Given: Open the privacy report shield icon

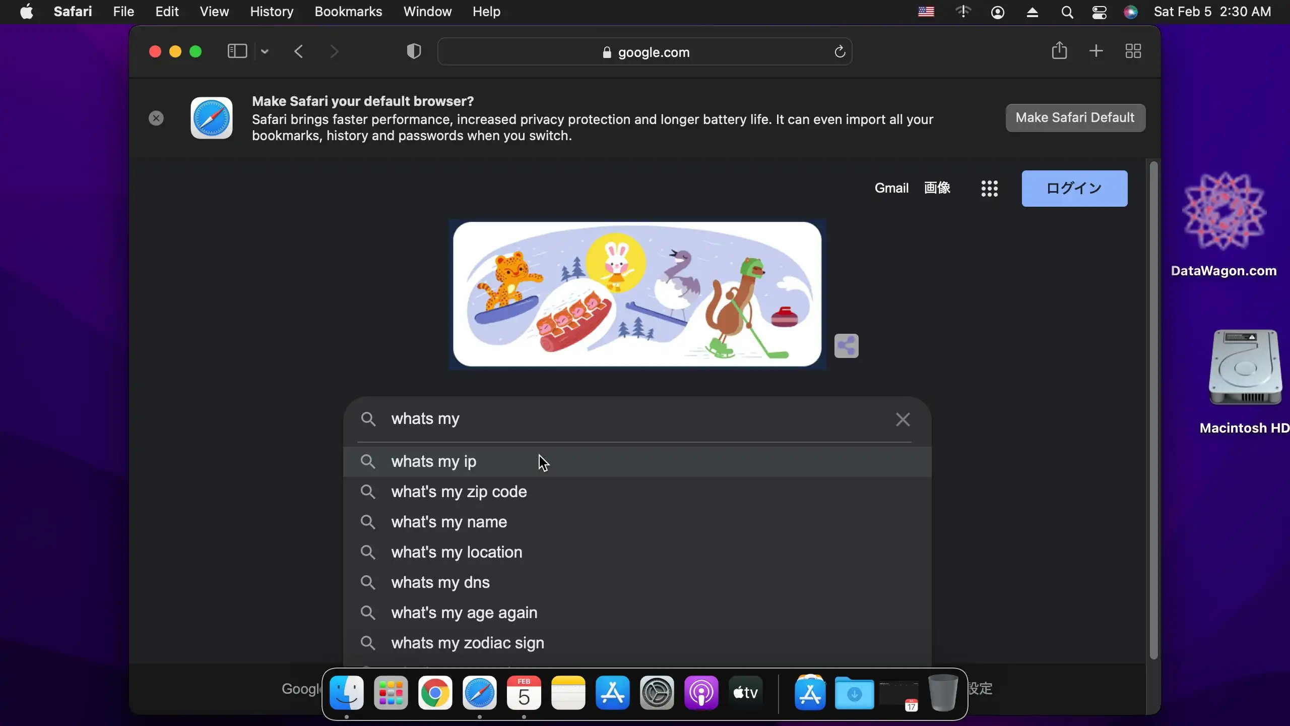Looking at the screenshot, I should 414,51.
